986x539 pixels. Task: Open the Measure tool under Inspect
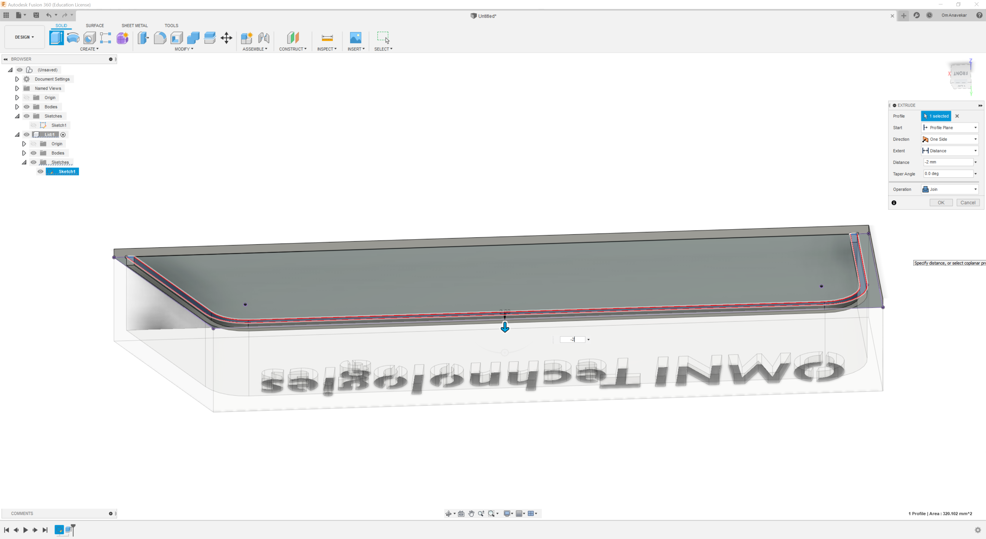click(x=327, y=38)
